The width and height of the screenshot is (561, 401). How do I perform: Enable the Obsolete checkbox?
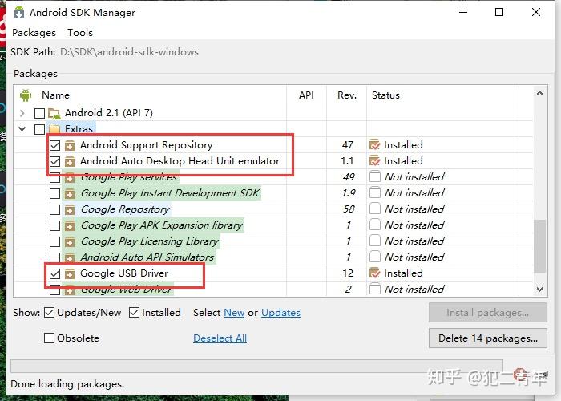pyautogui.click(x=50, y=338)
